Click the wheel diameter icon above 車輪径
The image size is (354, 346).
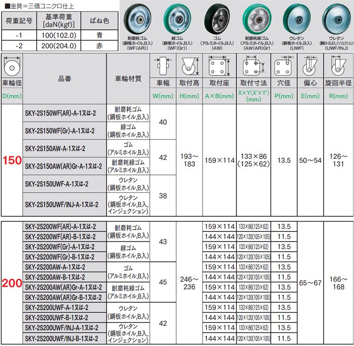(11, 66)
